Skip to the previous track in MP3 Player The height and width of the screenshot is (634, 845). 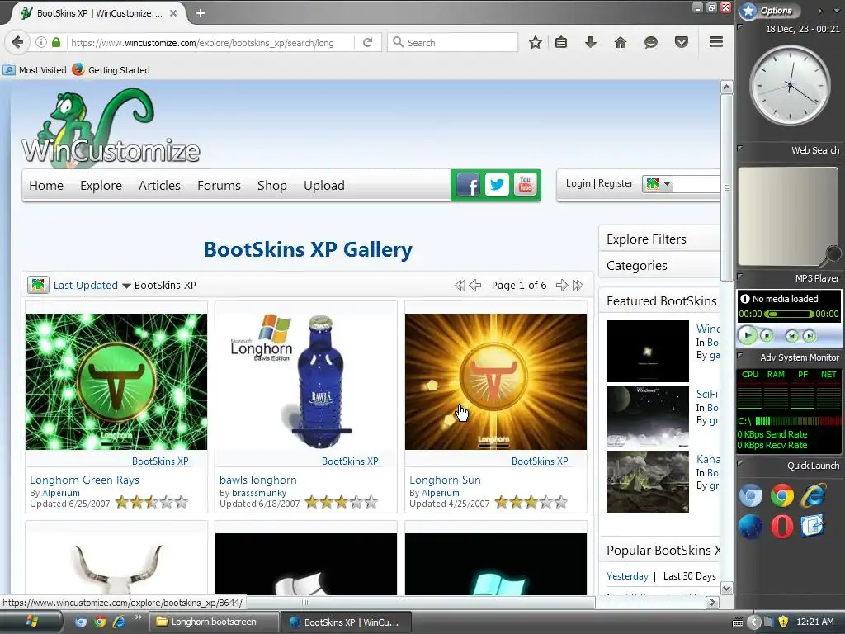coord(791,336)
